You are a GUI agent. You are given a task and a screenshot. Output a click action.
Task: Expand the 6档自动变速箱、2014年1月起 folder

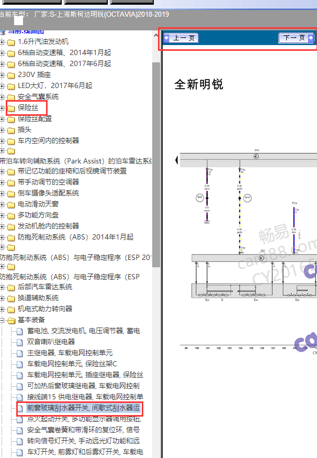tap(2, 53)
